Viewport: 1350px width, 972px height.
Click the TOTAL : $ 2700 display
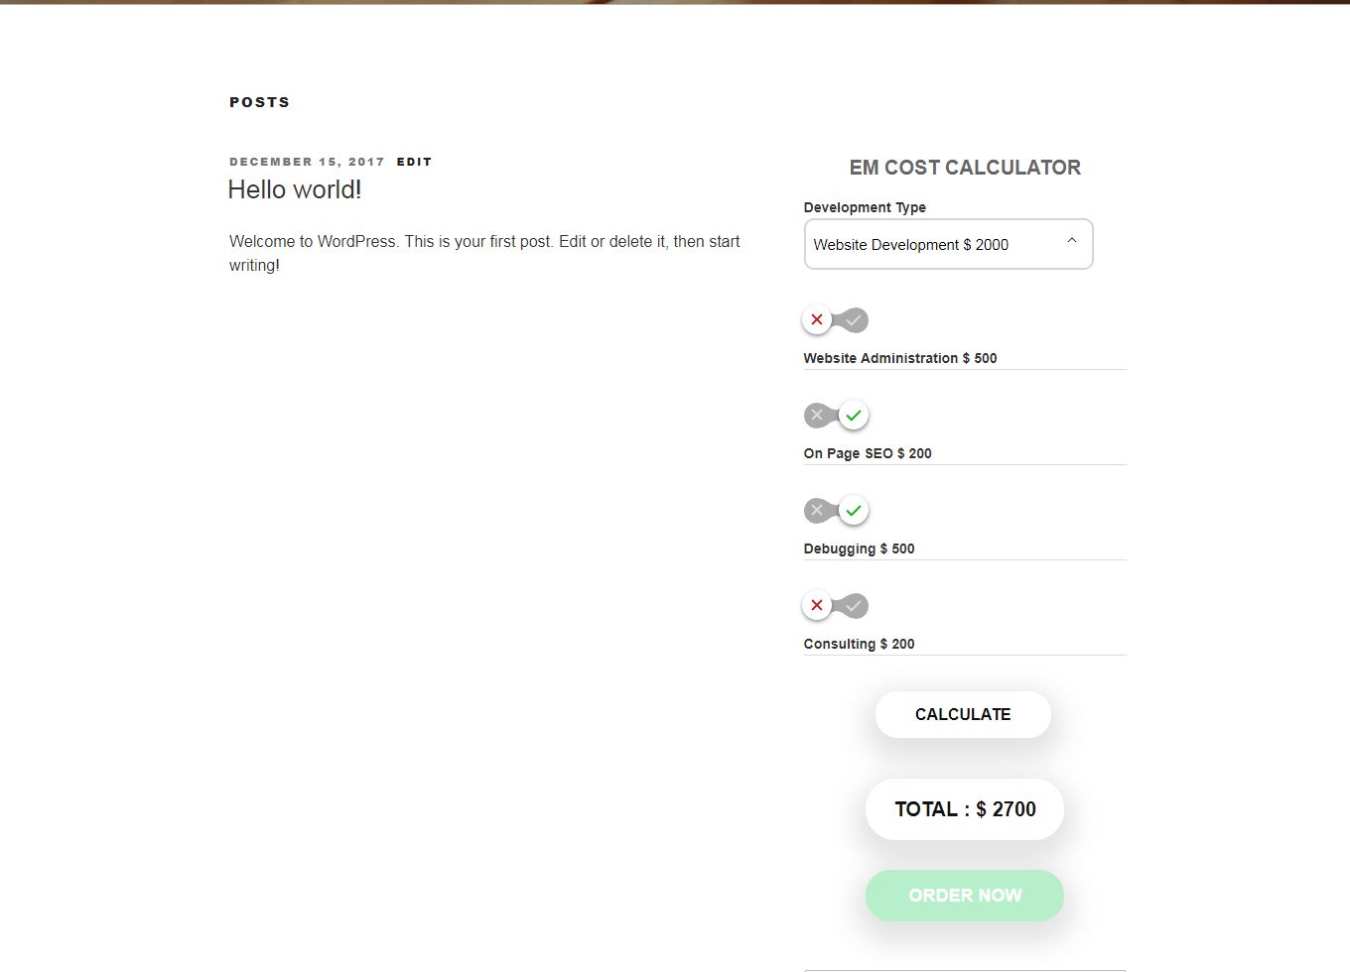965,809
